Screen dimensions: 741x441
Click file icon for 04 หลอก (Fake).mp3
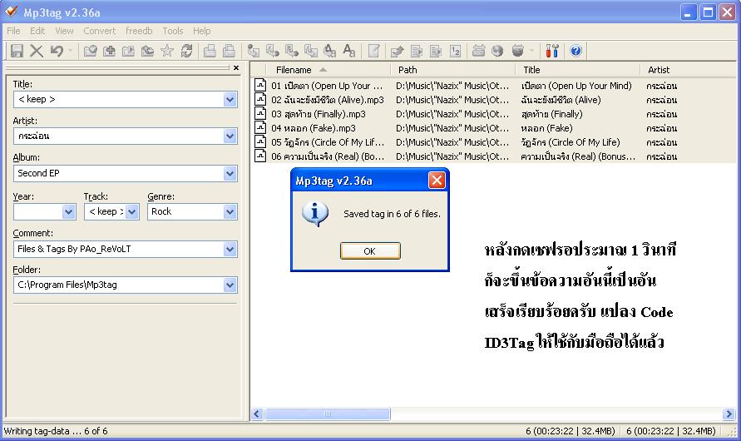pos(260,127)
